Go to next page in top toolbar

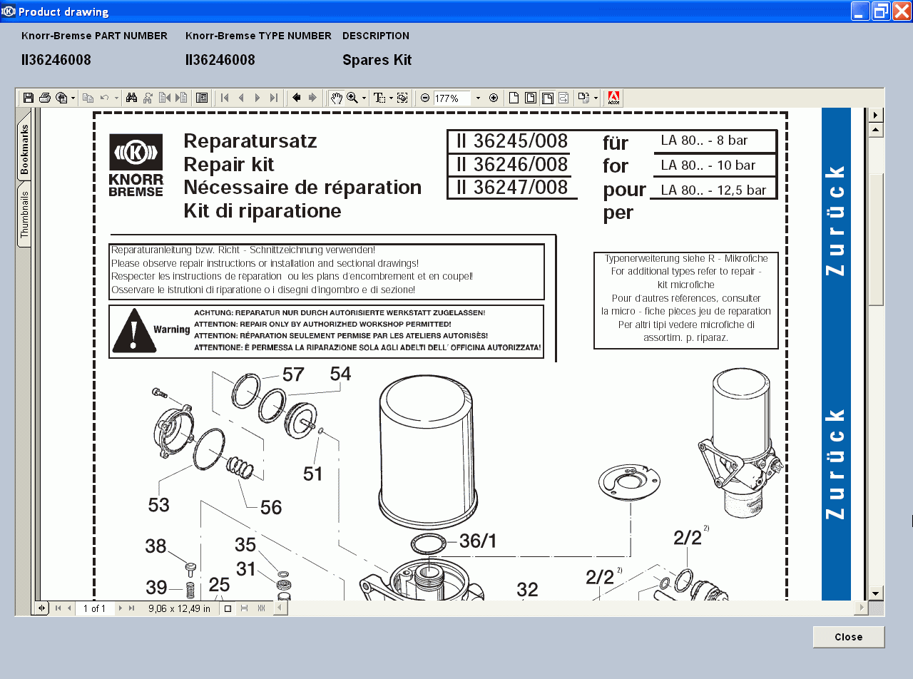257,98
